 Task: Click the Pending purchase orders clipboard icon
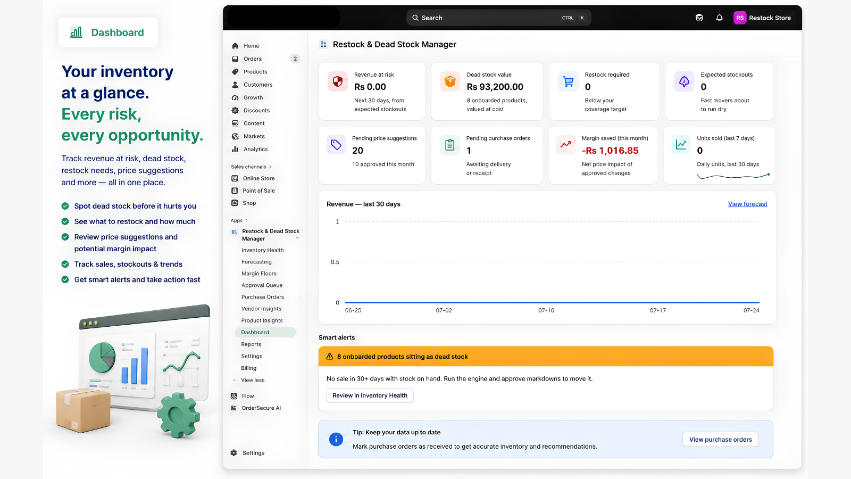coord(450,144)
